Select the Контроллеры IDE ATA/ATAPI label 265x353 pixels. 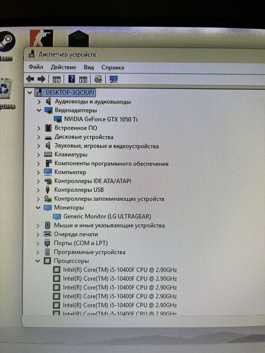tap(93, 181)
